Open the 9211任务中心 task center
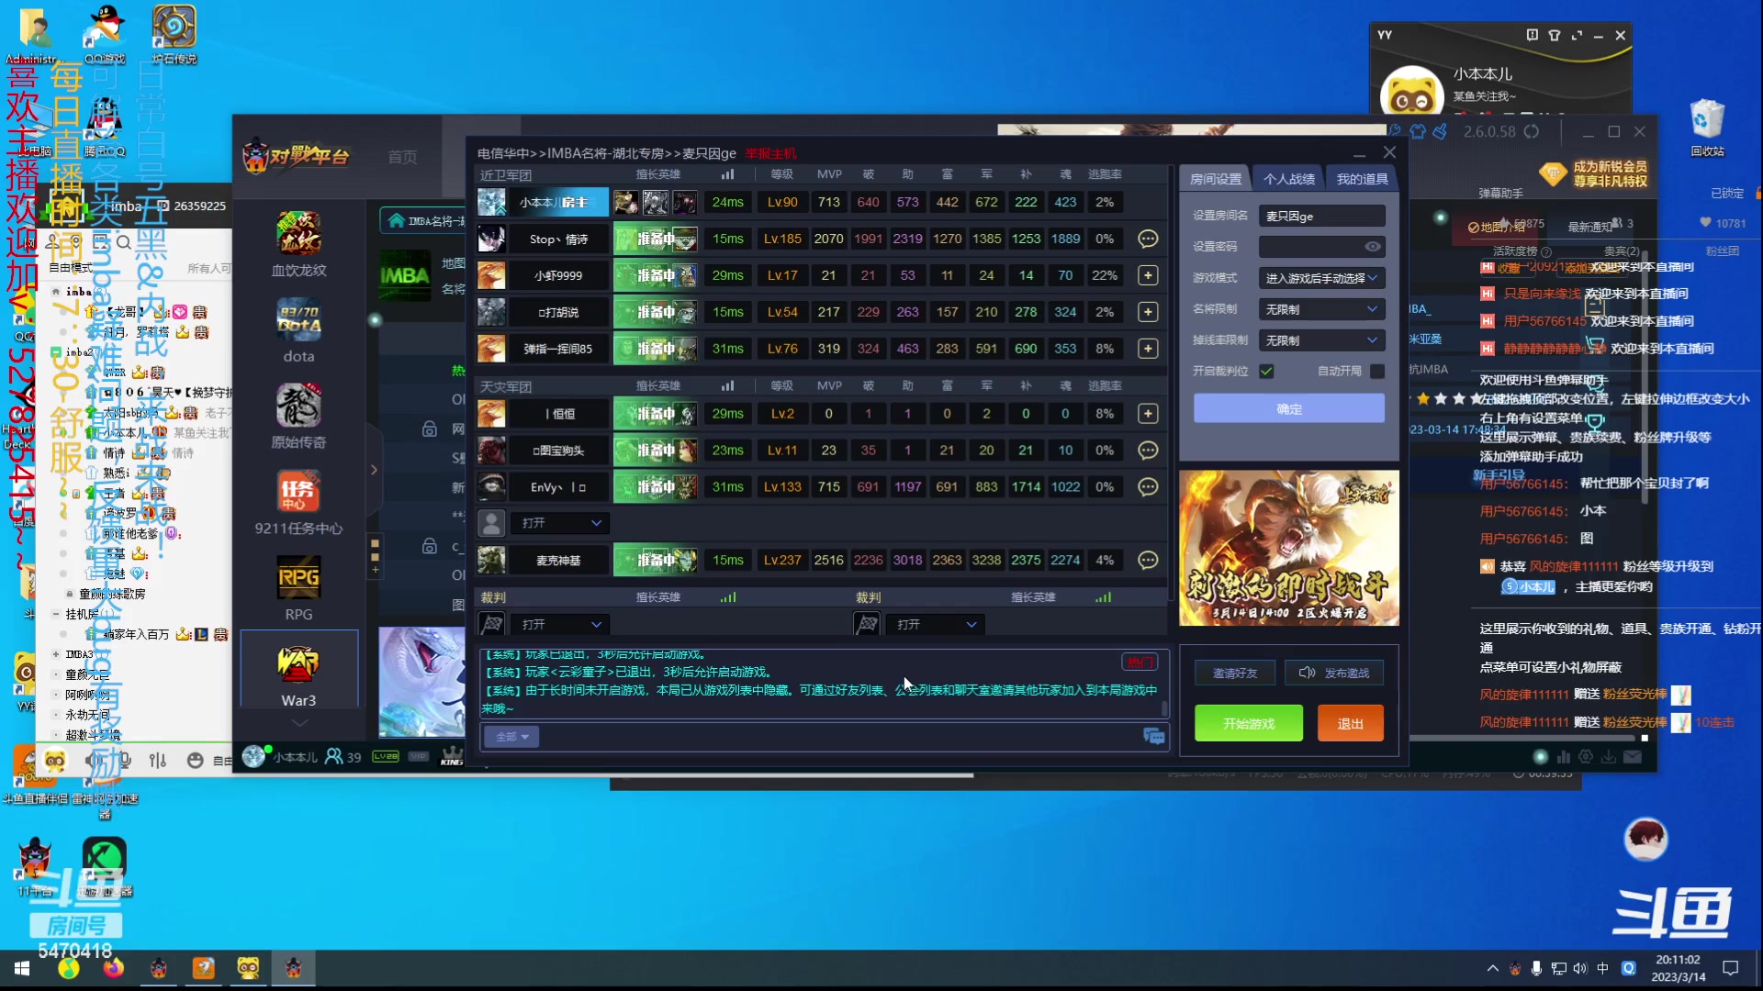Image resolution: width=1763 pixels, height=991 pixels. 298,503
